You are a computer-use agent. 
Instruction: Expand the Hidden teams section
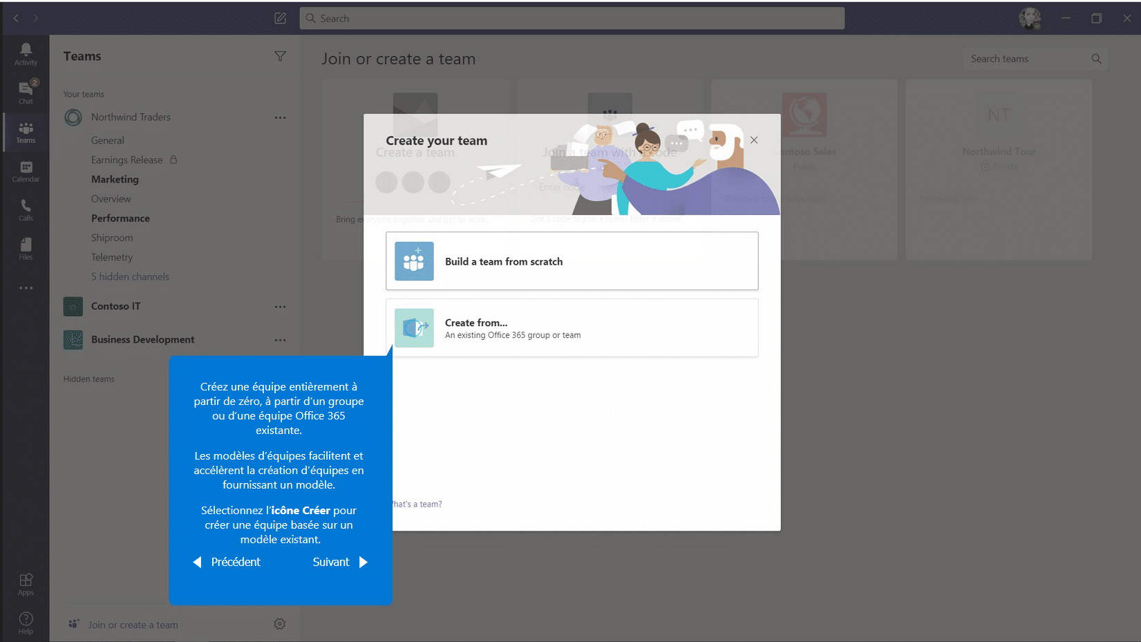coord(89,379)
